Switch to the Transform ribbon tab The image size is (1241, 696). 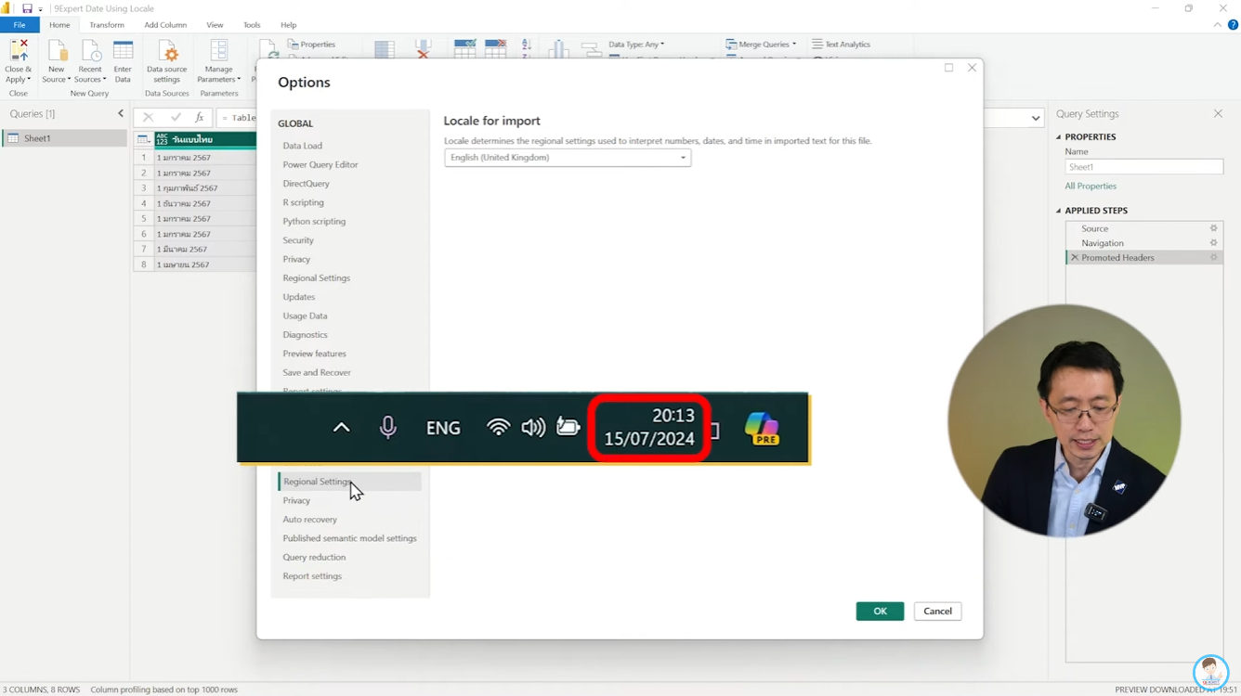(x=106, y=25)
